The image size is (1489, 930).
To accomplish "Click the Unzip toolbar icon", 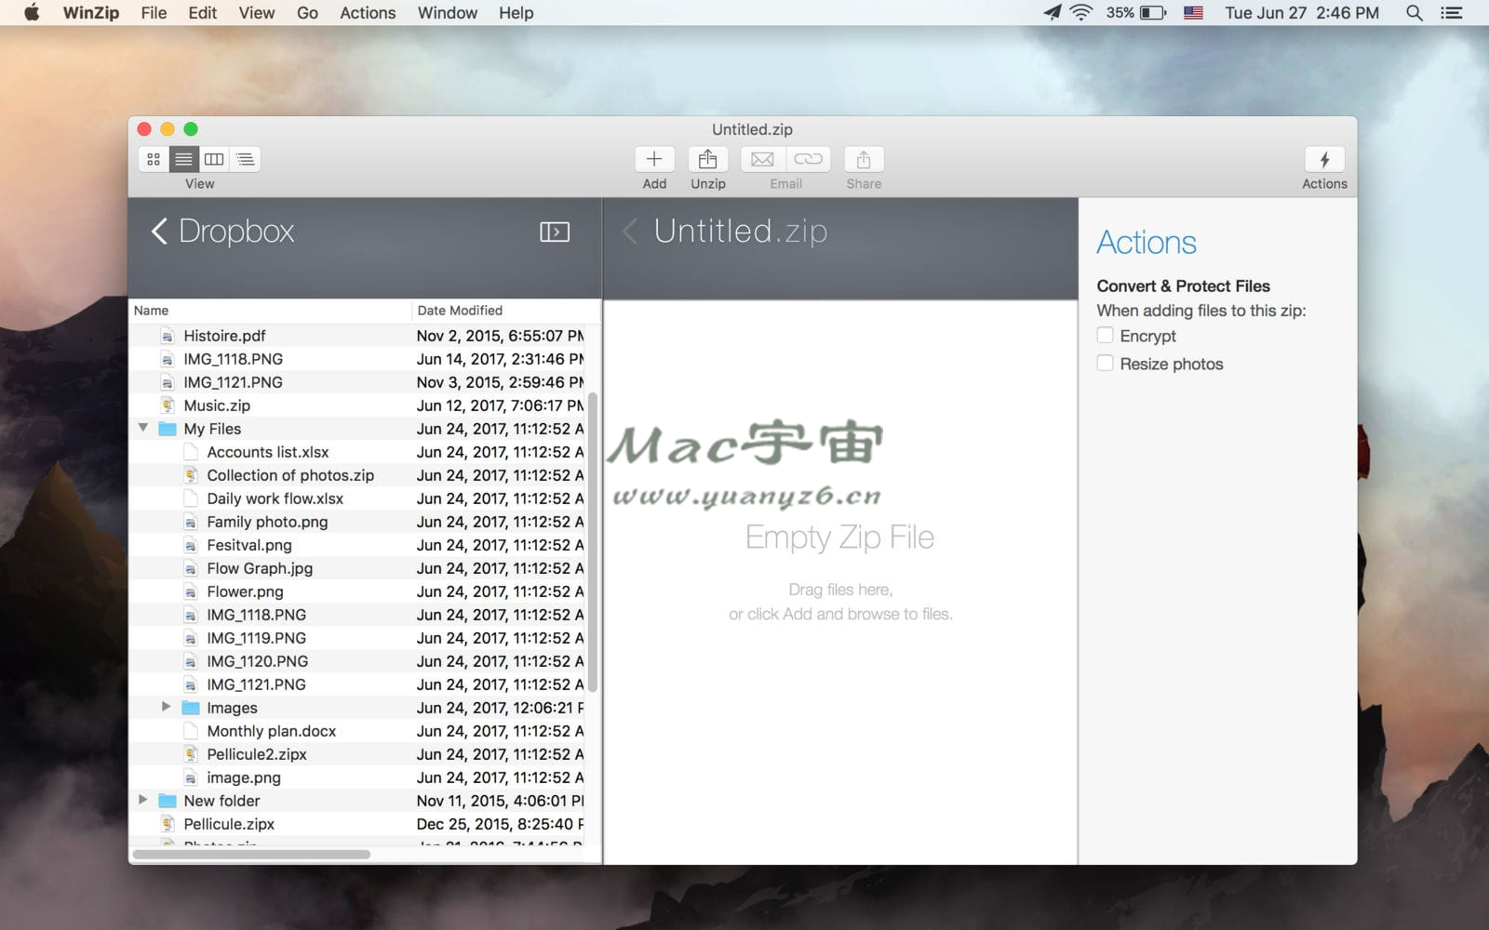I will coord(707,160).
